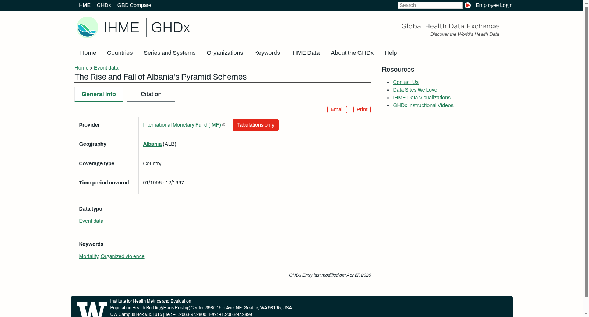Go to Home menu item
589x317 pixels.
[88, 53]
